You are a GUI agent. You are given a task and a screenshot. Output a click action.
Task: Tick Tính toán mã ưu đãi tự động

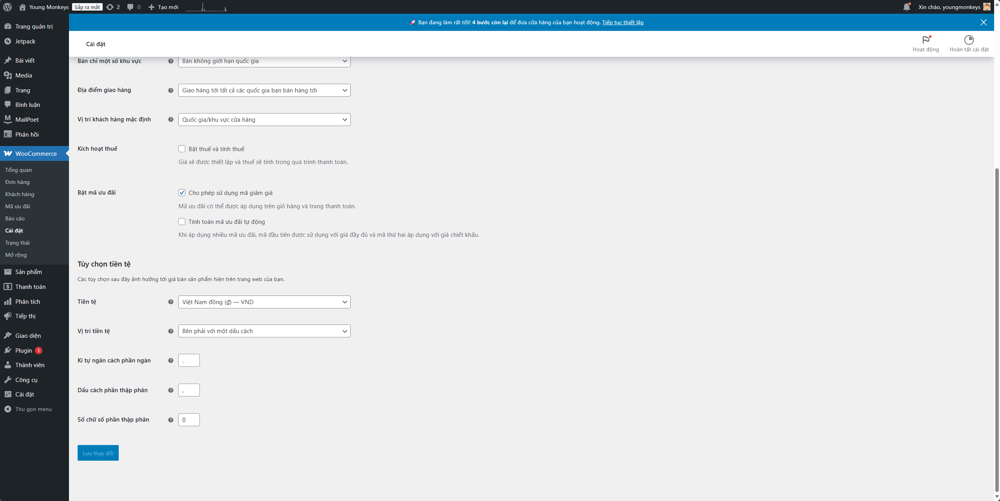pyautogui.click(x=182, y=222)
